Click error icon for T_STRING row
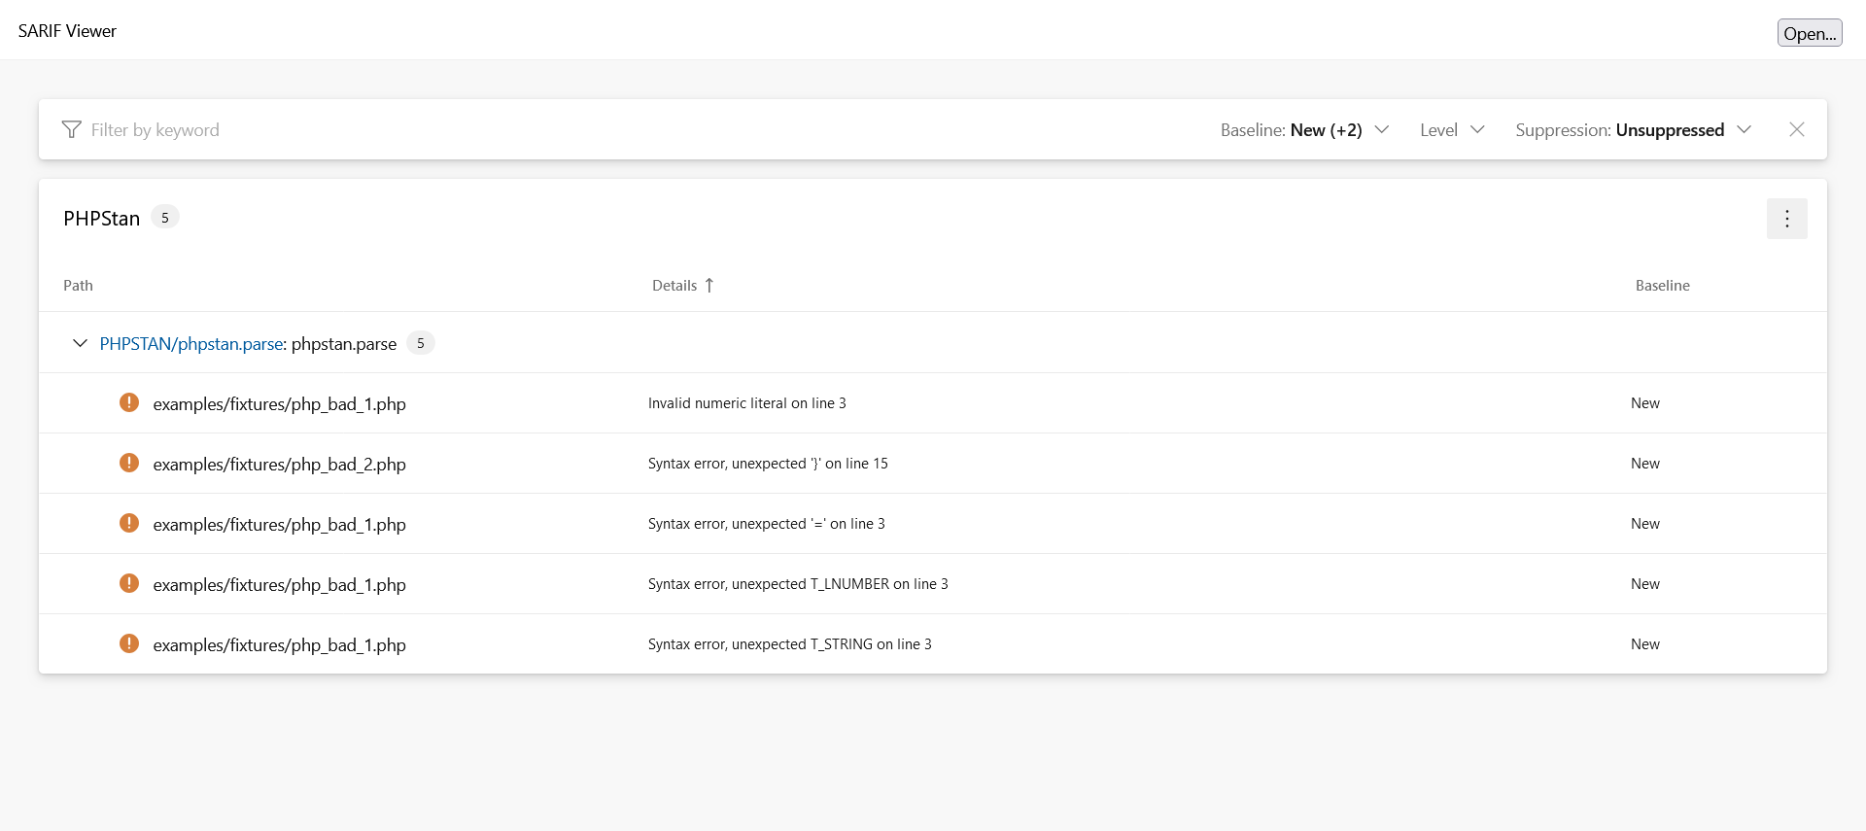 pyautogui.click(x=129, y=643)
